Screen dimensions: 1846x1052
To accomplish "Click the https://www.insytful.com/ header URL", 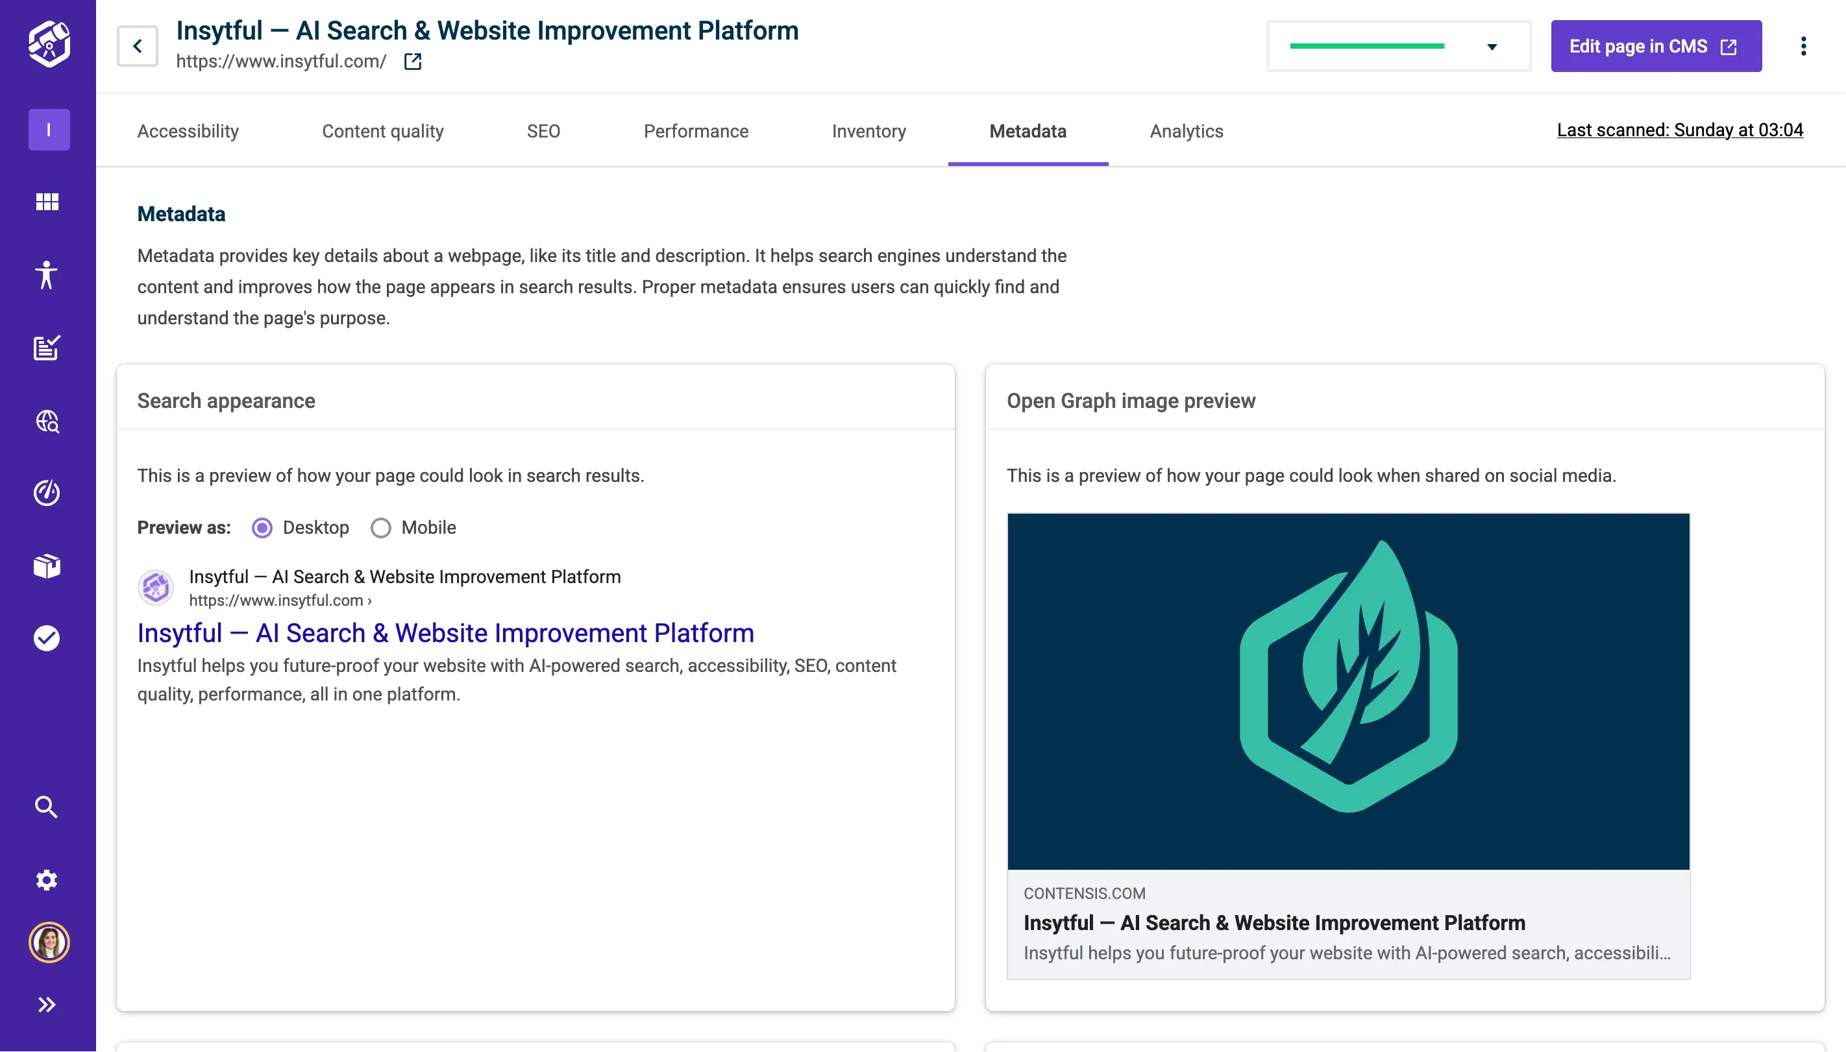I will point(280,62).
